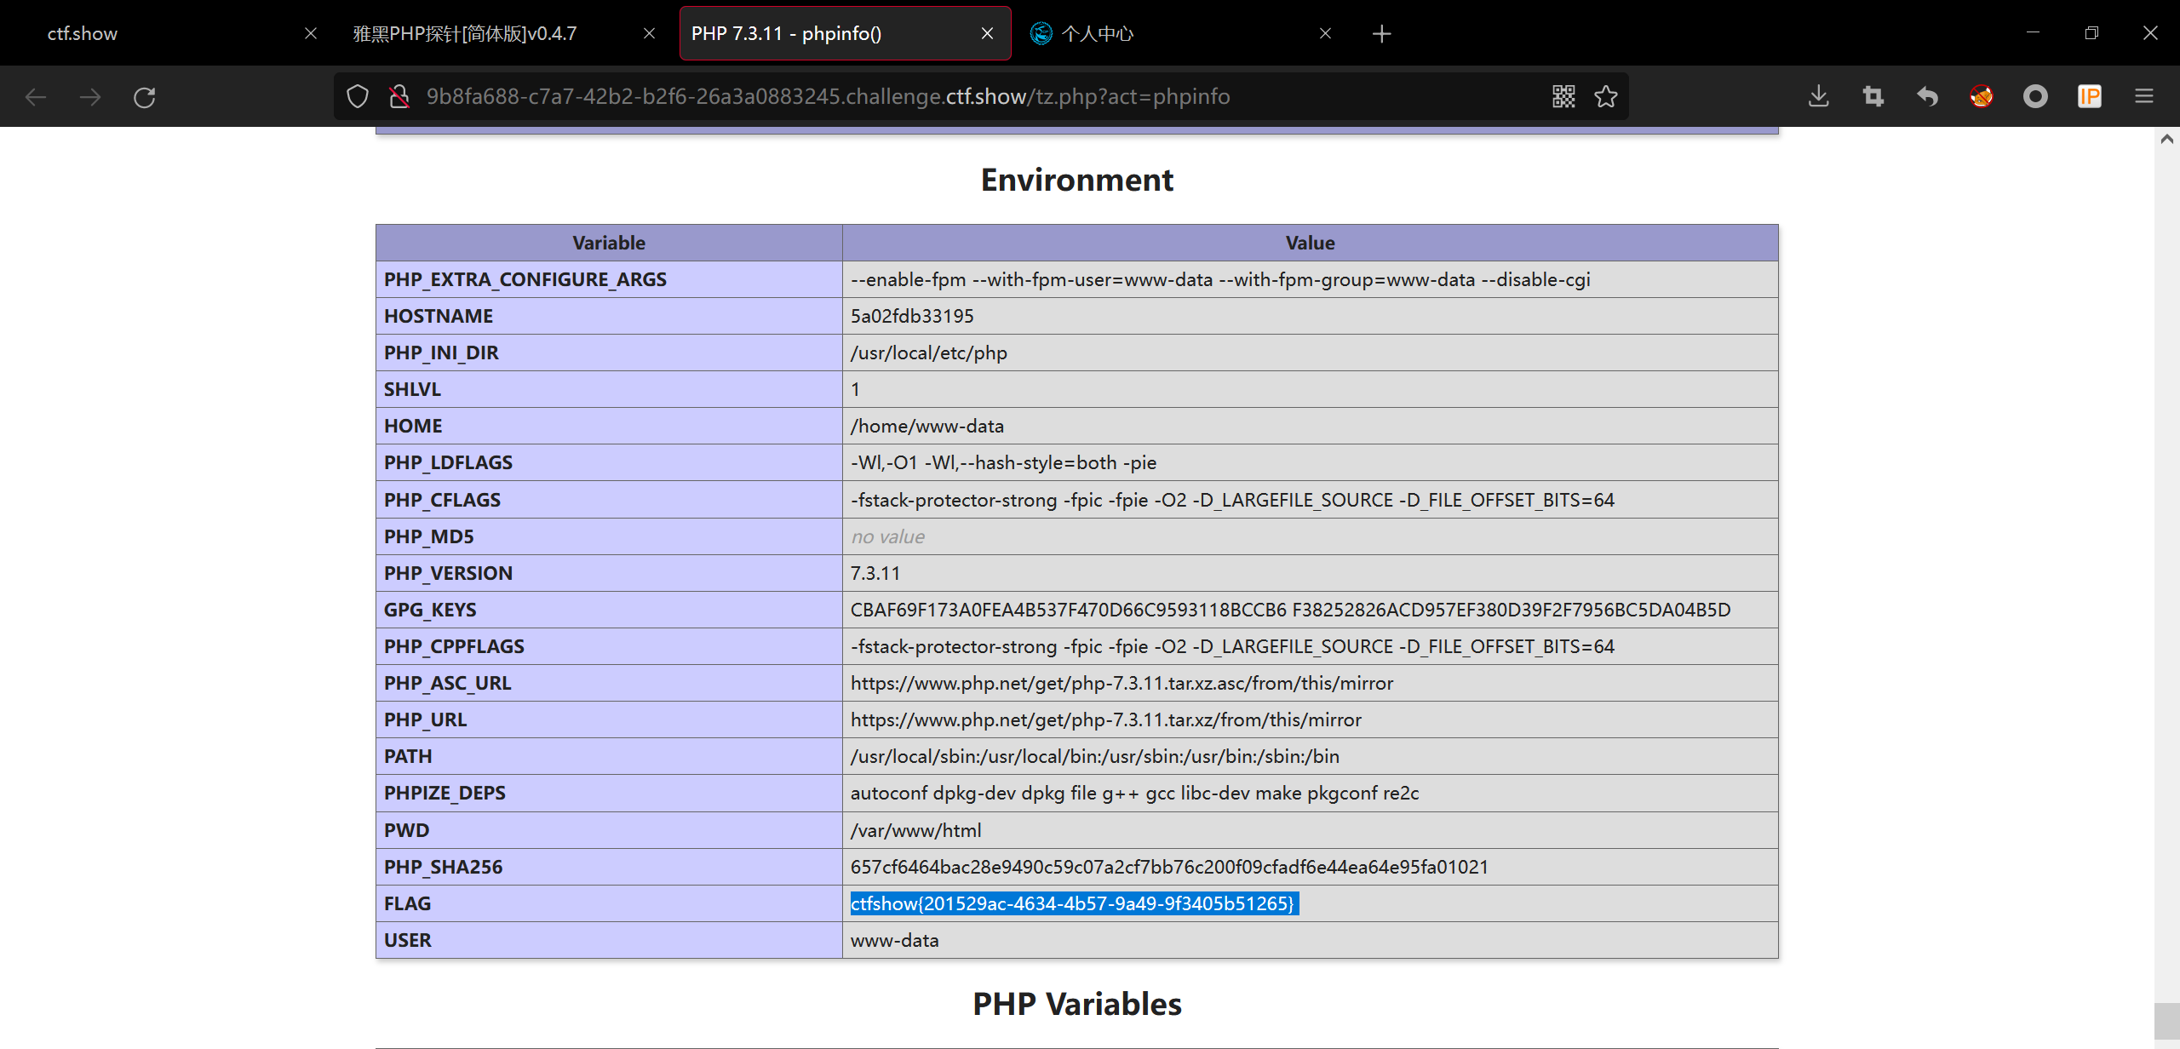Screen dimensions: 2180x1049
Task: Click the PHP_URL value text
Action: [1105, 720]
